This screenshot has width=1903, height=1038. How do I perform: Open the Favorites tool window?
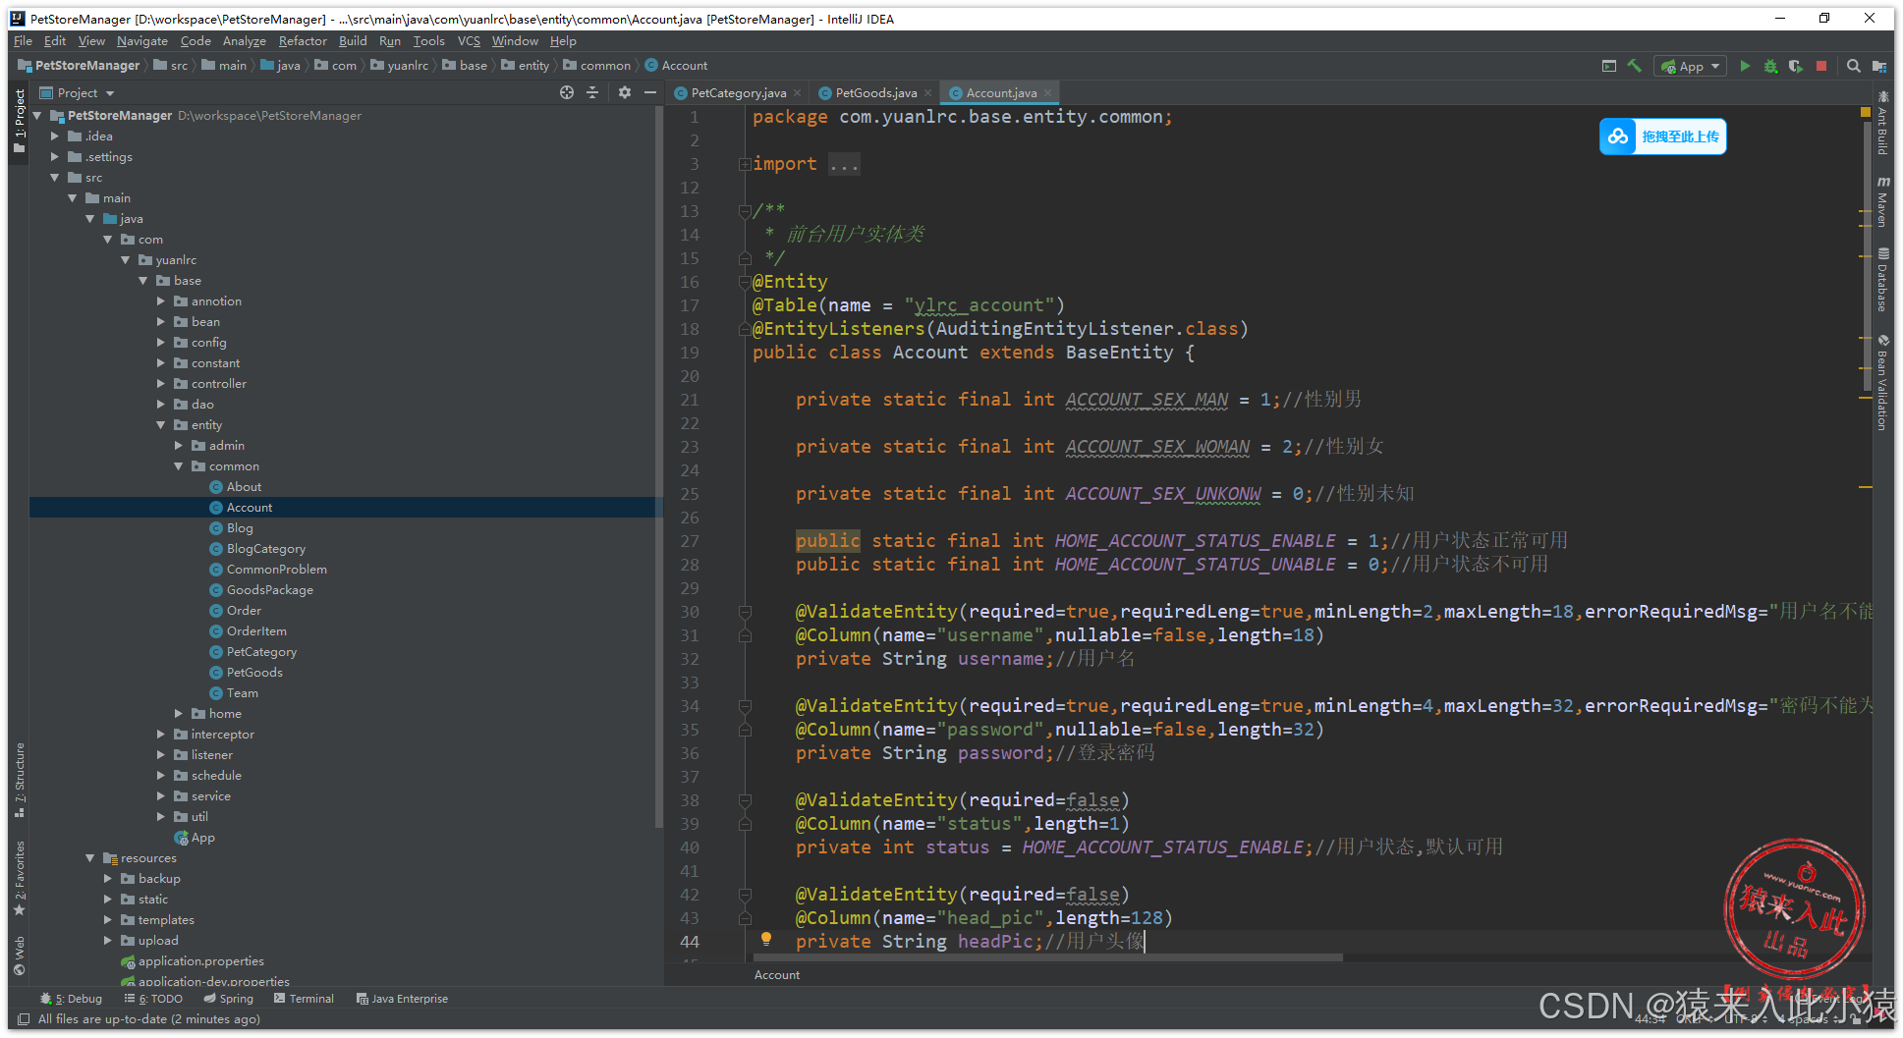(x=20, y=878)
